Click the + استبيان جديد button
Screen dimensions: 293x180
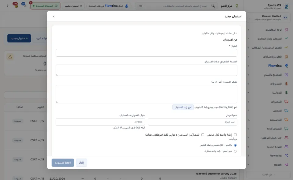coord(19,38)
